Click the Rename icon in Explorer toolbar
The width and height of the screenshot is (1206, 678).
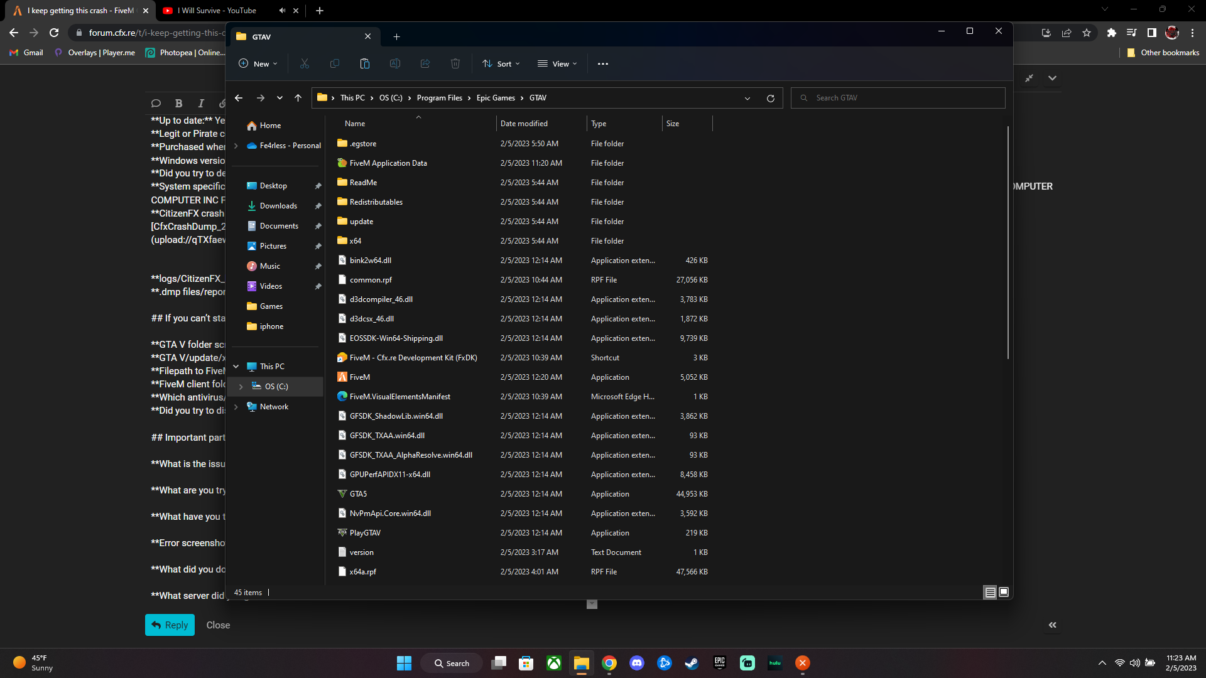[395, 63]
